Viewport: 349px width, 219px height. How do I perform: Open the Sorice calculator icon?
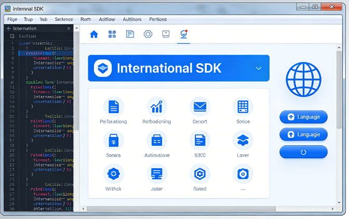(243, 106)
